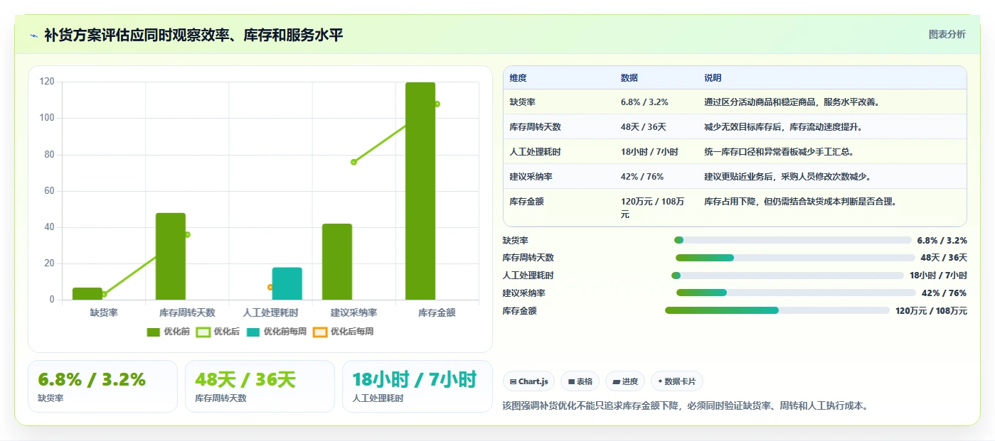Image resolution: width=995 pixels, height=441 pixels.
Task: Click the Chart.js tag
Action: click(x=529, y=381)
